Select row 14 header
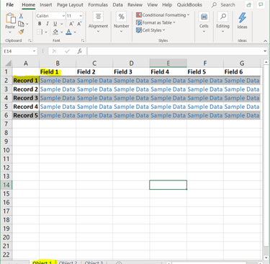Viewport: 270px width, 264px height. click(x=6, y=185)
